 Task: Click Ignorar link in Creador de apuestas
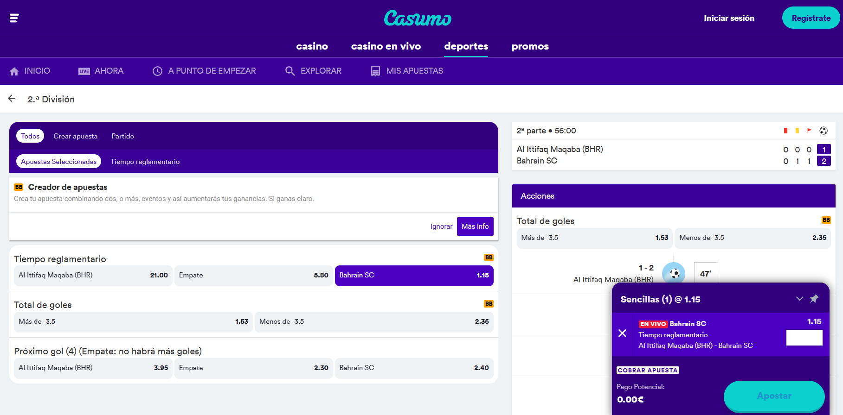pyautogui.click(x=441, y=226)
